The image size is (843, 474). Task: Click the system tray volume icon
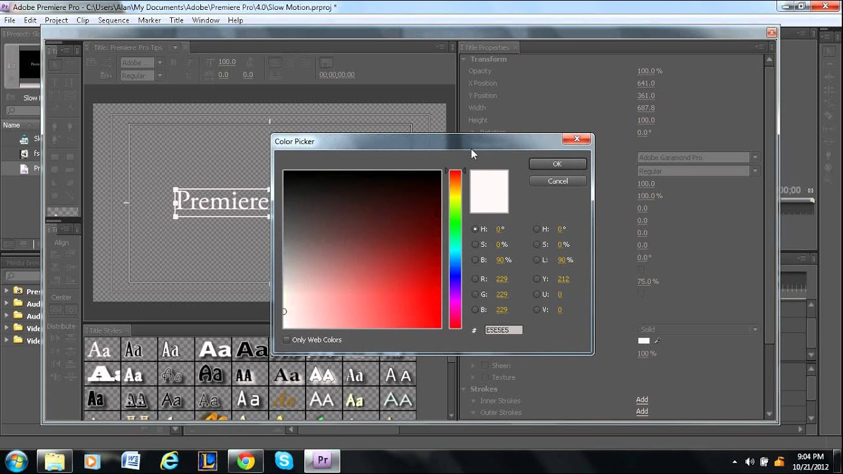pos(749,461)
